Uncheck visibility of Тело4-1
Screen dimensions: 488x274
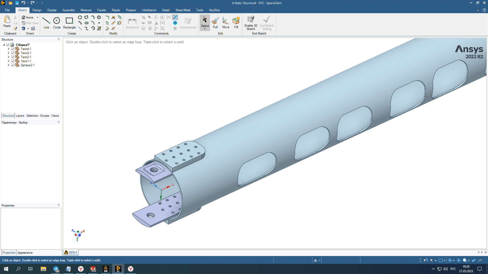pos(13,49)
